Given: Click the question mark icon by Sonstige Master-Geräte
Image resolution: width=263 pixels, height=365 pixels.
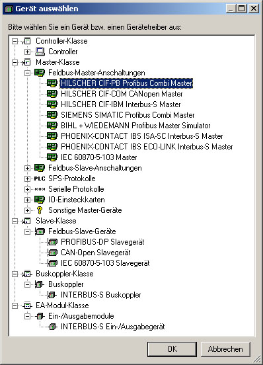Looking at the screenshot, I should click(40, 210).
